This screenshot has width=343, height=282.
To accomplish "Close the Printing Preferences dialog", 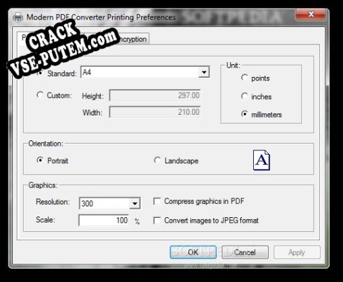I will (x=311, y=14).
